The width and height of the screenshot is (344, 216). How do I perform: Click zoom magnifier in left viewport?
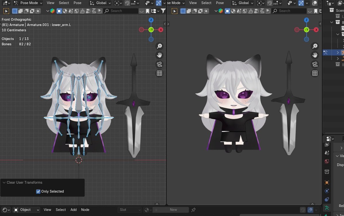pyautogui.click(x=159, y=46)
